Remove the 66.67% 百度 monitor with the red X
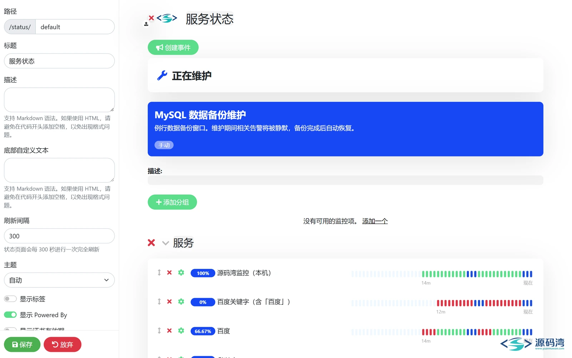The height and width of the screenshot is (358, 572). point(169,330)
